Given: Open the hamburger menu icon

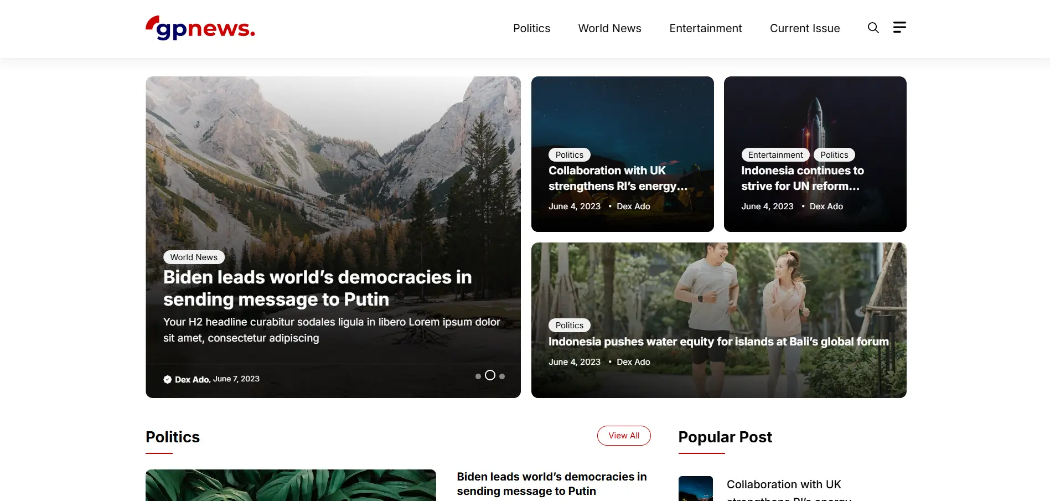Looking at the screenshot, I should click(899, 27).
